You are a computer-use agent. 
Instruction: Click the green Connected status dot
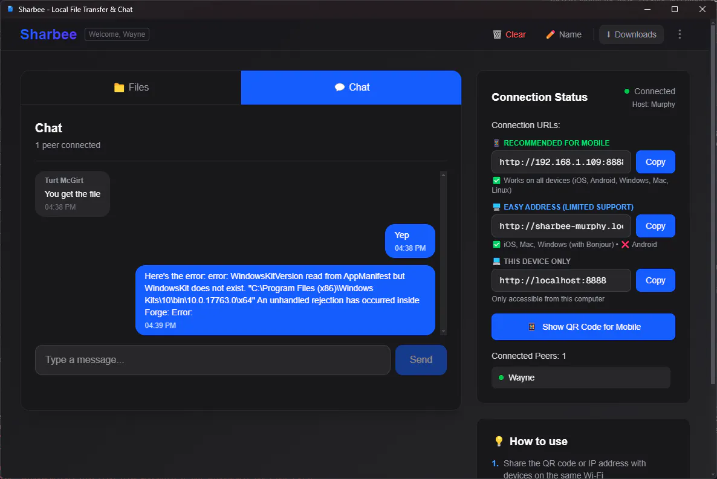point(627,91)
